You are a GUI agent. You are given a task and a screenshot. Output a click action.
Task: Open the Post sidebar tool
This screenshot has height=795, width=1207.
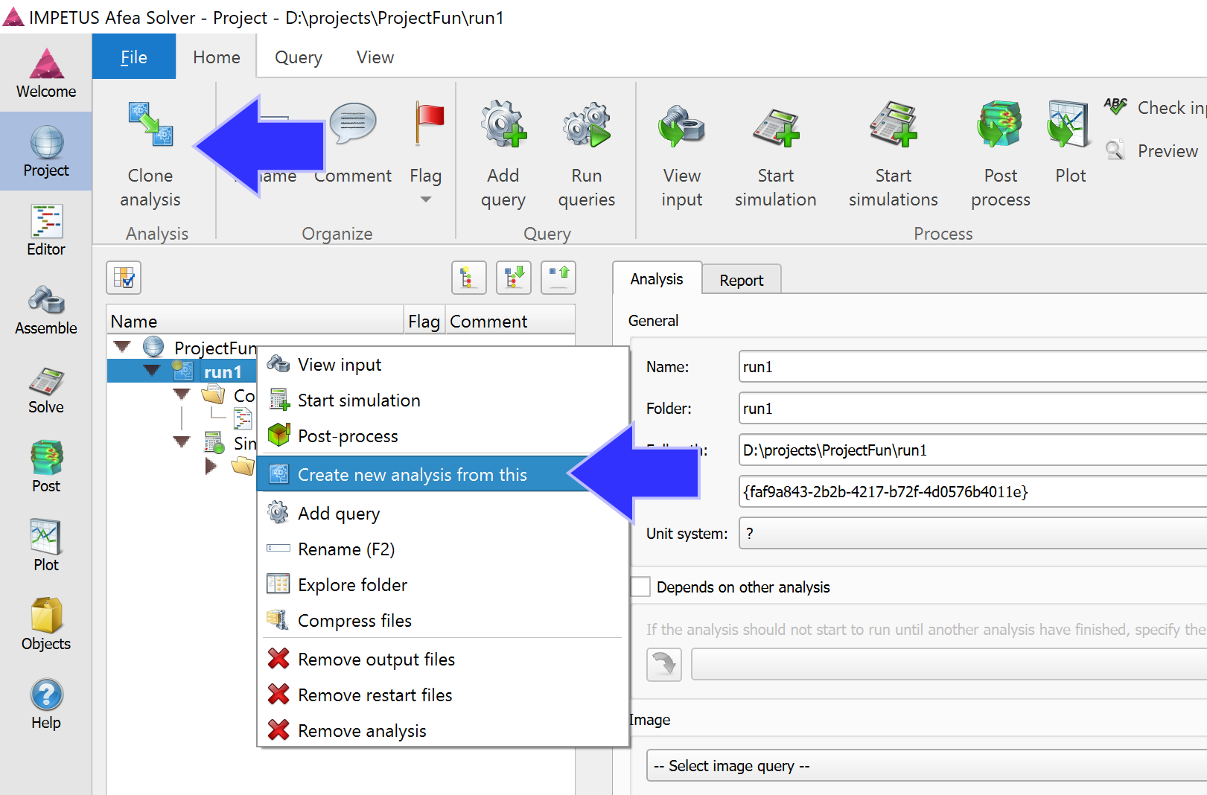point(46,467)
